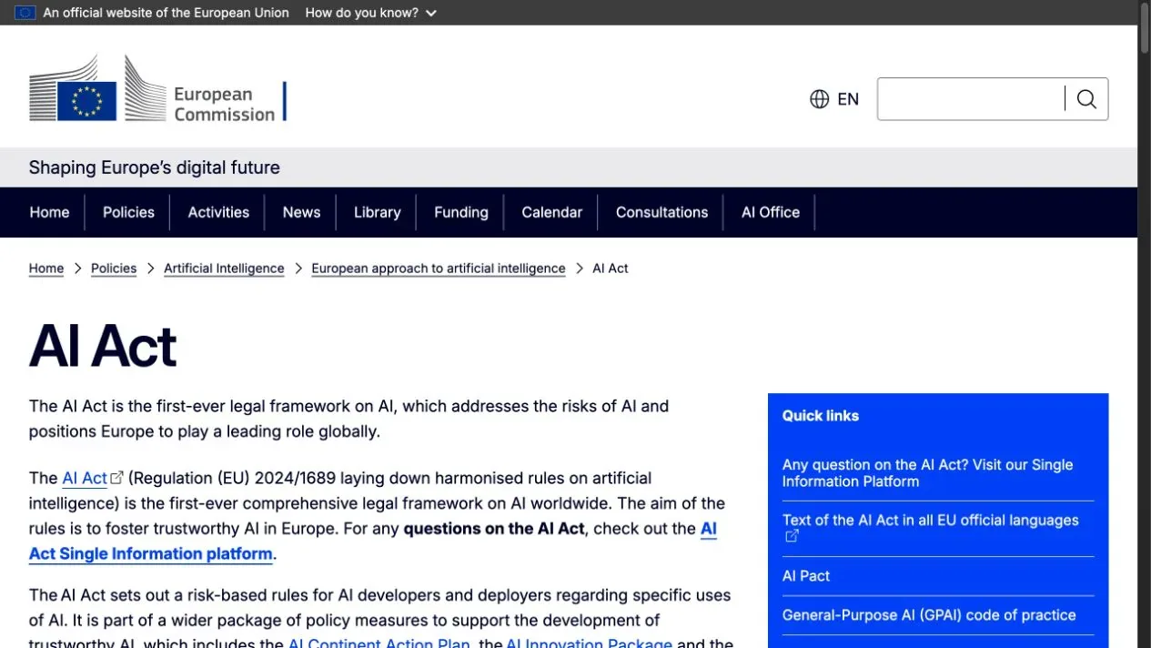This screenshot has width=1151, height=648.
Task: Open the AI Office menu item
Action: 771,212
